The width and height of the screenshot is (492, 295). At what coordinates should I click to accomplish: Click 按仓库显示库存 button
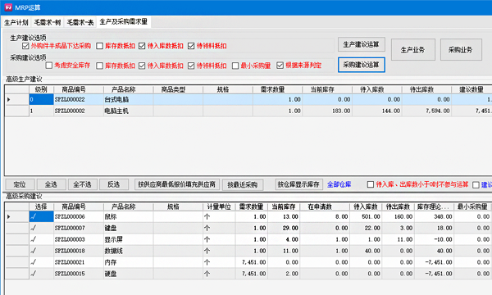click(298, 184)
